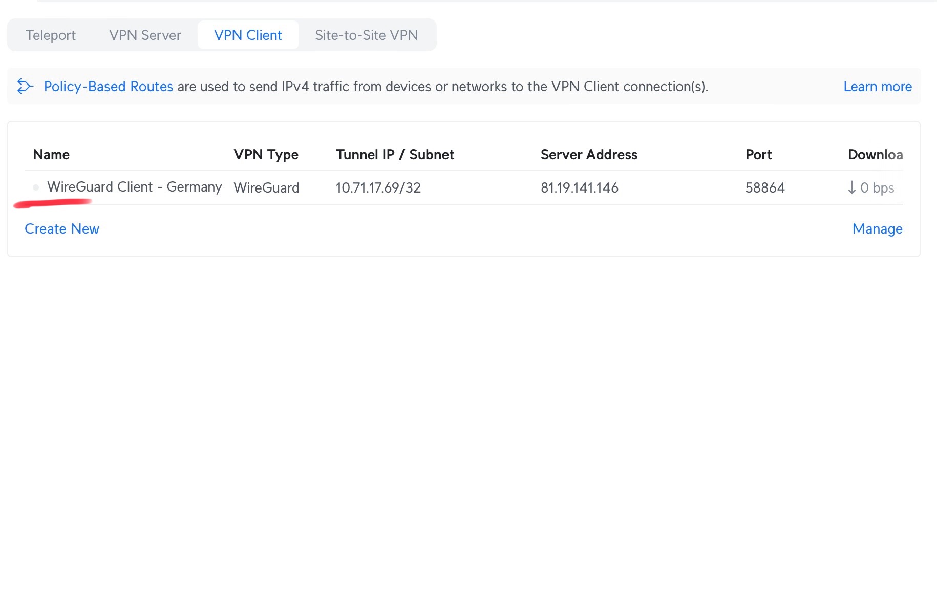The width and height of the screenshot is (937, 609).
Task: Open the Manage link
Action: 877,229
